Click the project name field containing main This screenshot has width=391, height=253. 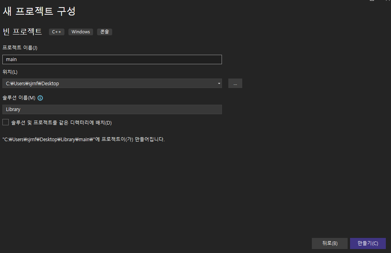[112, 59]
